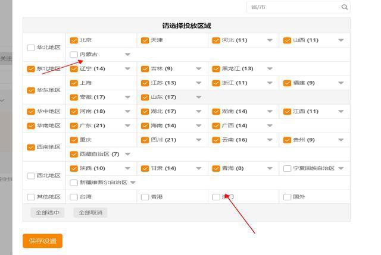Expand the 吉林 (9) dropdown arrow

199,69
